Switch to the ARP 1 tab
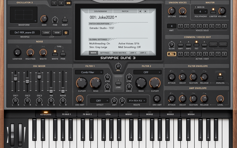 pos(133,53)
